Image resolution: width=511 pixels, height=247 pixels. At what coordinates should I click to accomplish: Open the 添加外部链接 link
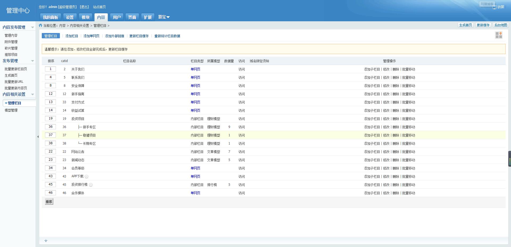click(114, 36)
